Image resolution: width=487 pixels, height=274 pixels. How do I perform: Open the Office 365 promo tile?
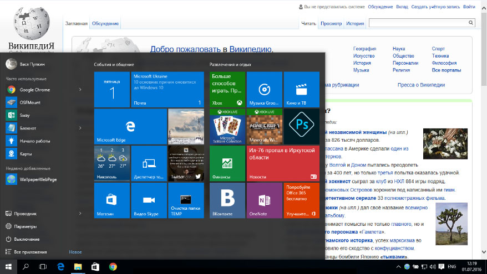[301, 200]
